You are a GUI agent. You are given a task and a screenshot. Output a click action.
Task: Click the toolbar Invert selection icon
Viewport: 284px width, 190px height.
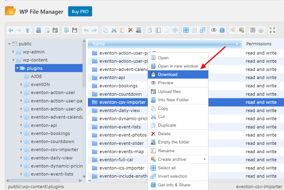pos(203,30)
